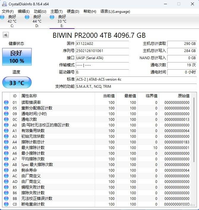Open the 主题(T) menu
The image size is (199, 210).
[56, 12]
